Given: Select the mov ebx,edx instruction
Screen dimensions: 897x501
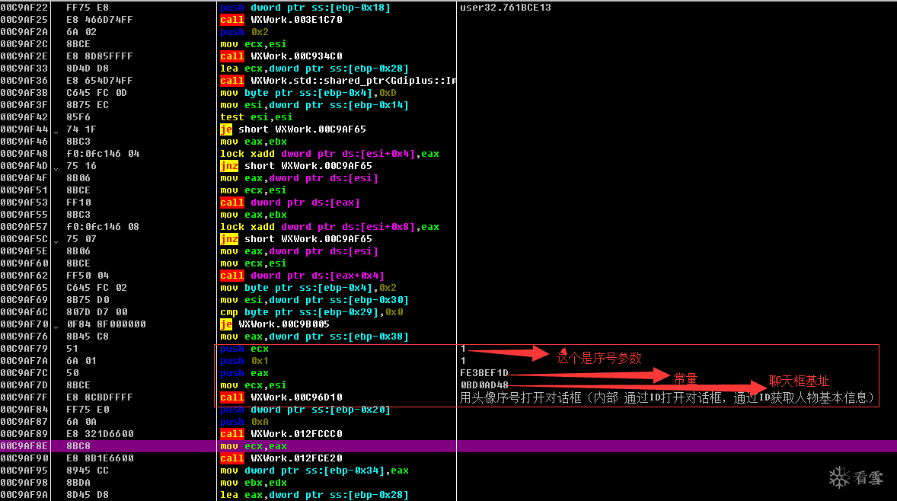Looking at the screenshot, I should 254,483.
